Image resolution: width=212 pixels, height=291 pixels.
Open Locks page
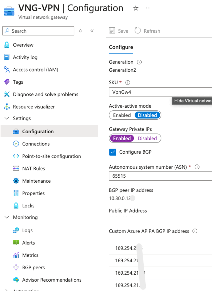click(x=28, y=206)
